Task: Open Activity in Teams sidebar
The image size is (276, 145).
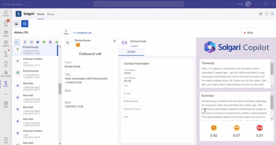Action: (6, 13)
